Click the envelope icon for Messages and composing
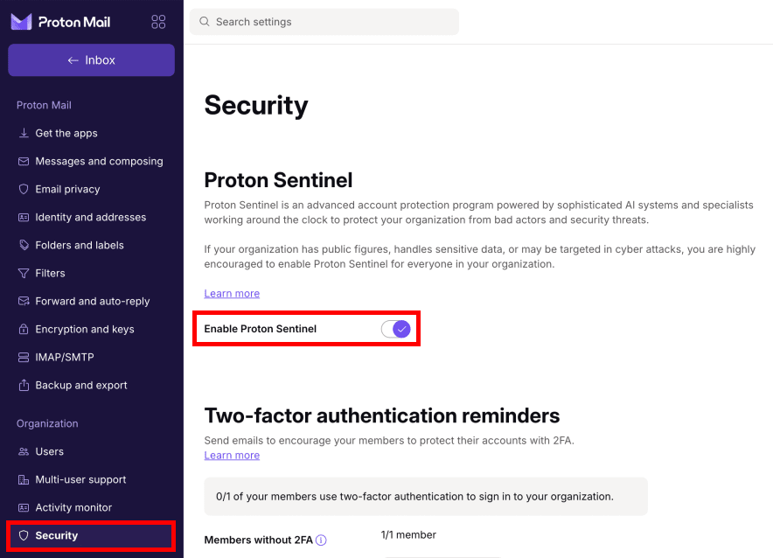 24,161
